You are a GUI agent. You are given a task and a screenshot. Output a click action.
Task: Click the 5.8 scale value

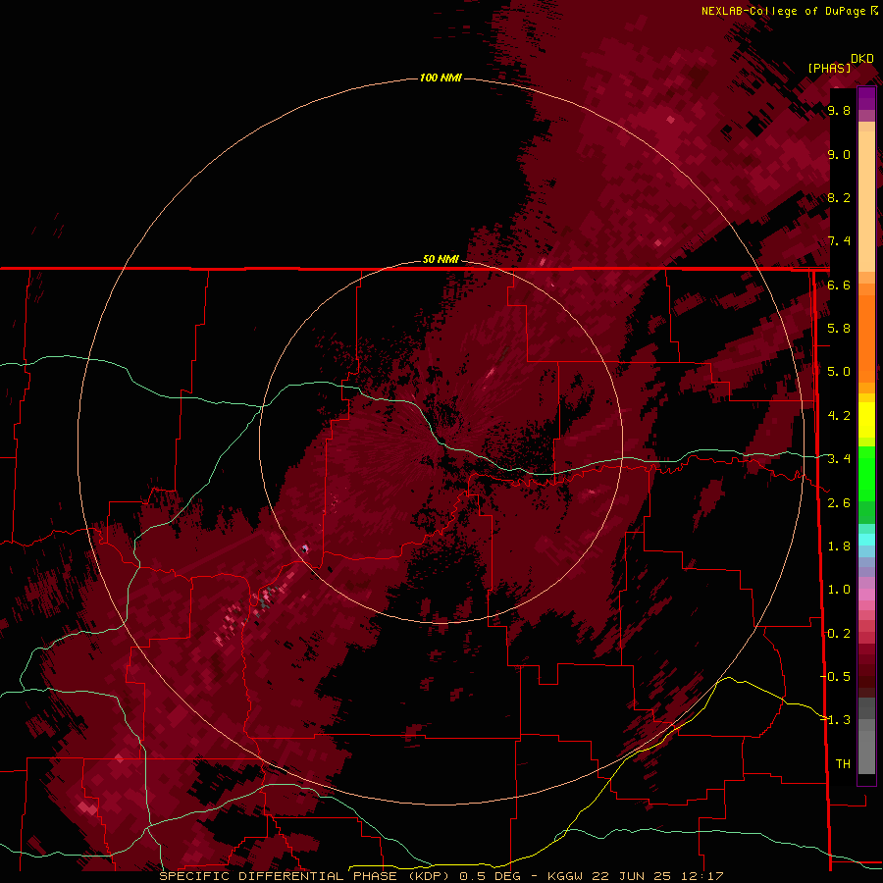839,329
